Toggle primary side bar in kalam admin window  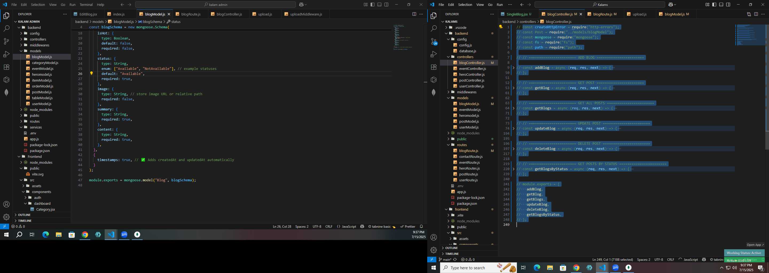[372, 5]
